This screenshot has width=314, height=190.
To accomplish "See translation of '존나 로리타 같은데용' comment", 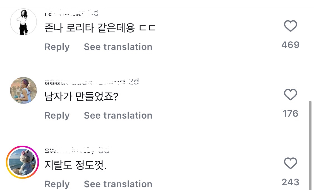I will pyautogui.click(x=118, y=47).
